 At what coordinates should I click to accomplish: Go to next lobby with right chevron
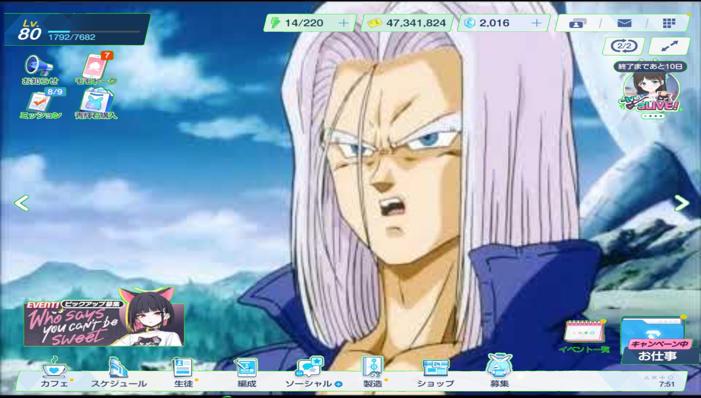pos(682,203)
